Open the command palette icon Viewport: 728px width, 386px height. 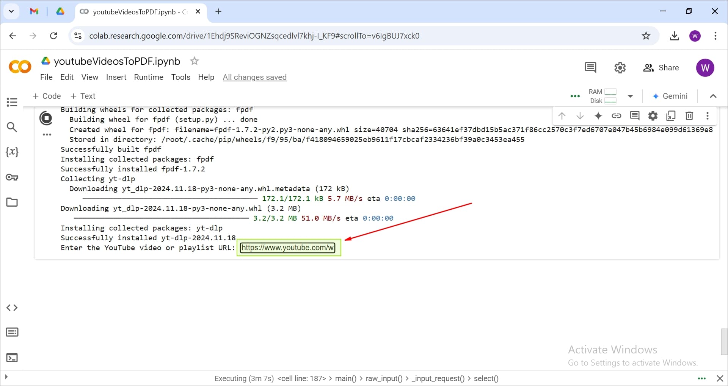[x=12, y=332]
